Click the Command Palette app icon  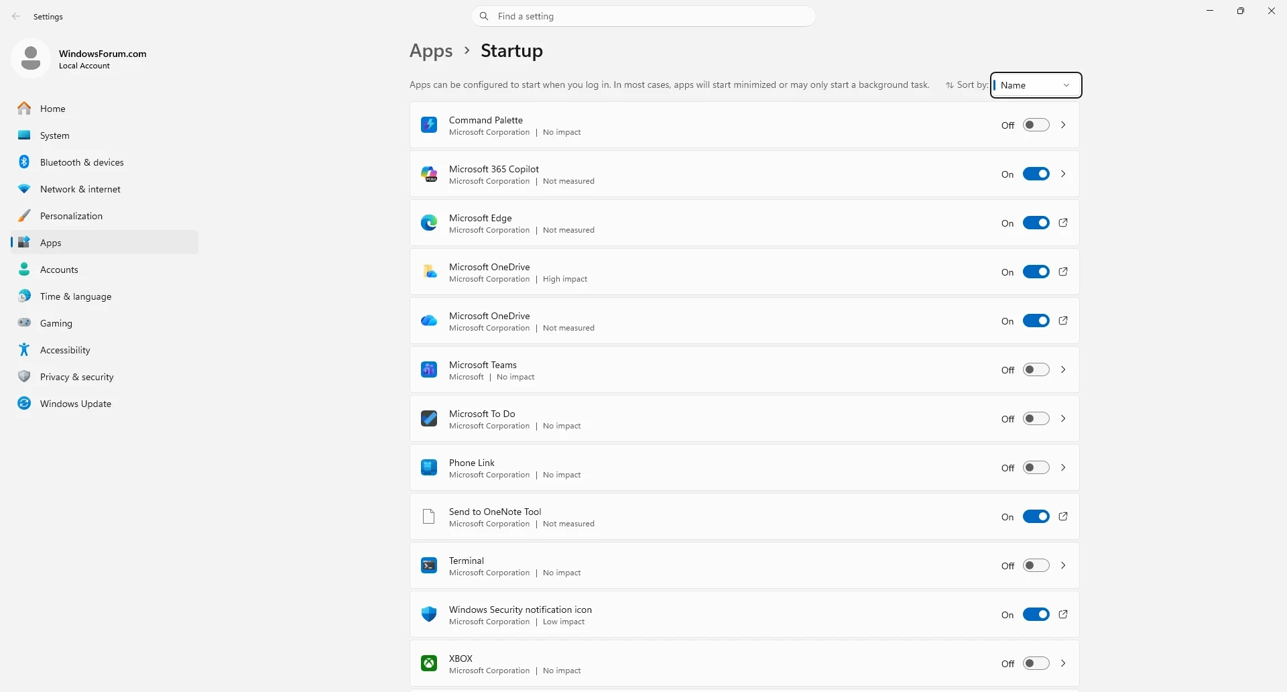click(429, 125)
